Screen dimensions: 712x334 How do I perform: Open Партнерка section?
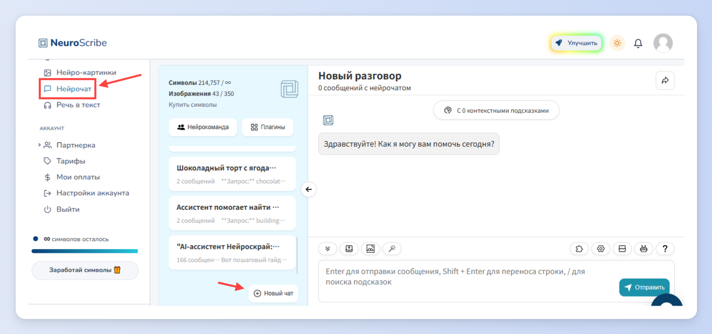69,145
